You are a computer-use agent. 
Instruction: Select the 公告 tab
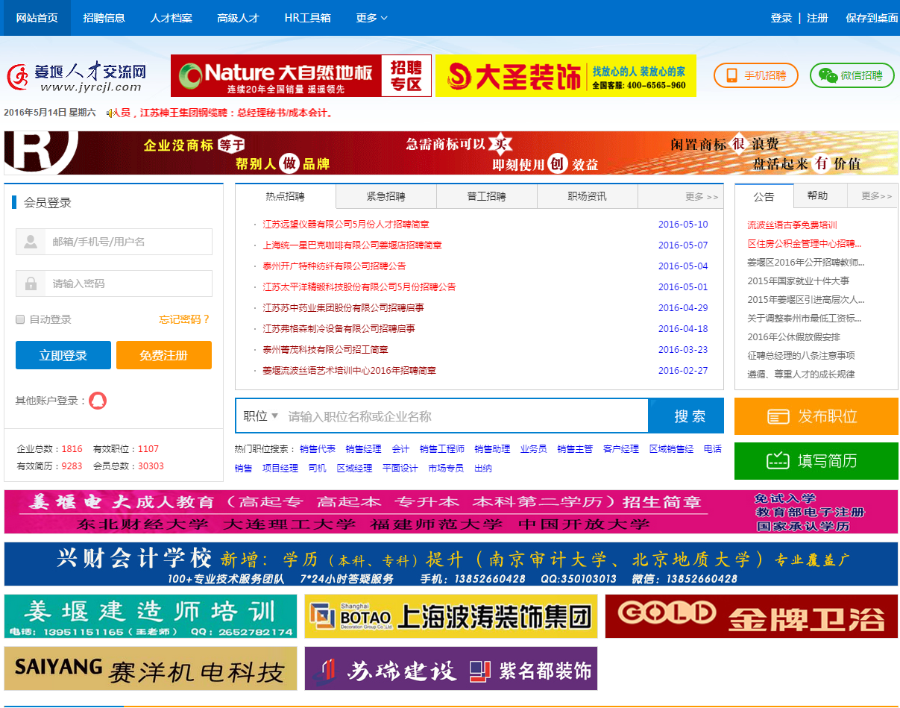pos(764,196)
